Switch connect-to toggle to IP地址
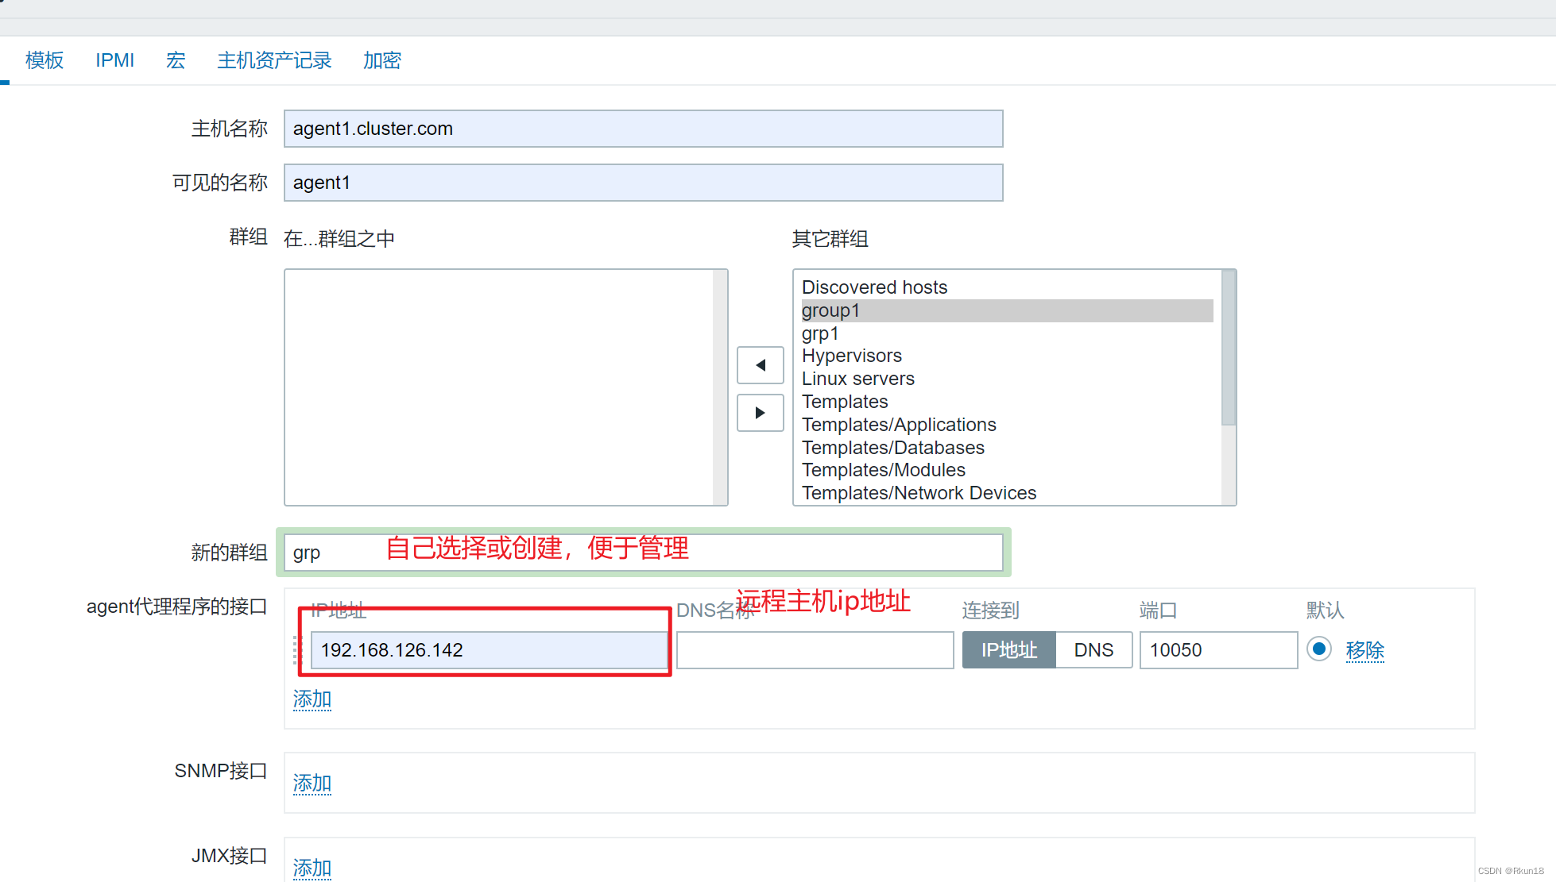Image resolution: width=1556 pixels, height=882 pixels. 1008,650
